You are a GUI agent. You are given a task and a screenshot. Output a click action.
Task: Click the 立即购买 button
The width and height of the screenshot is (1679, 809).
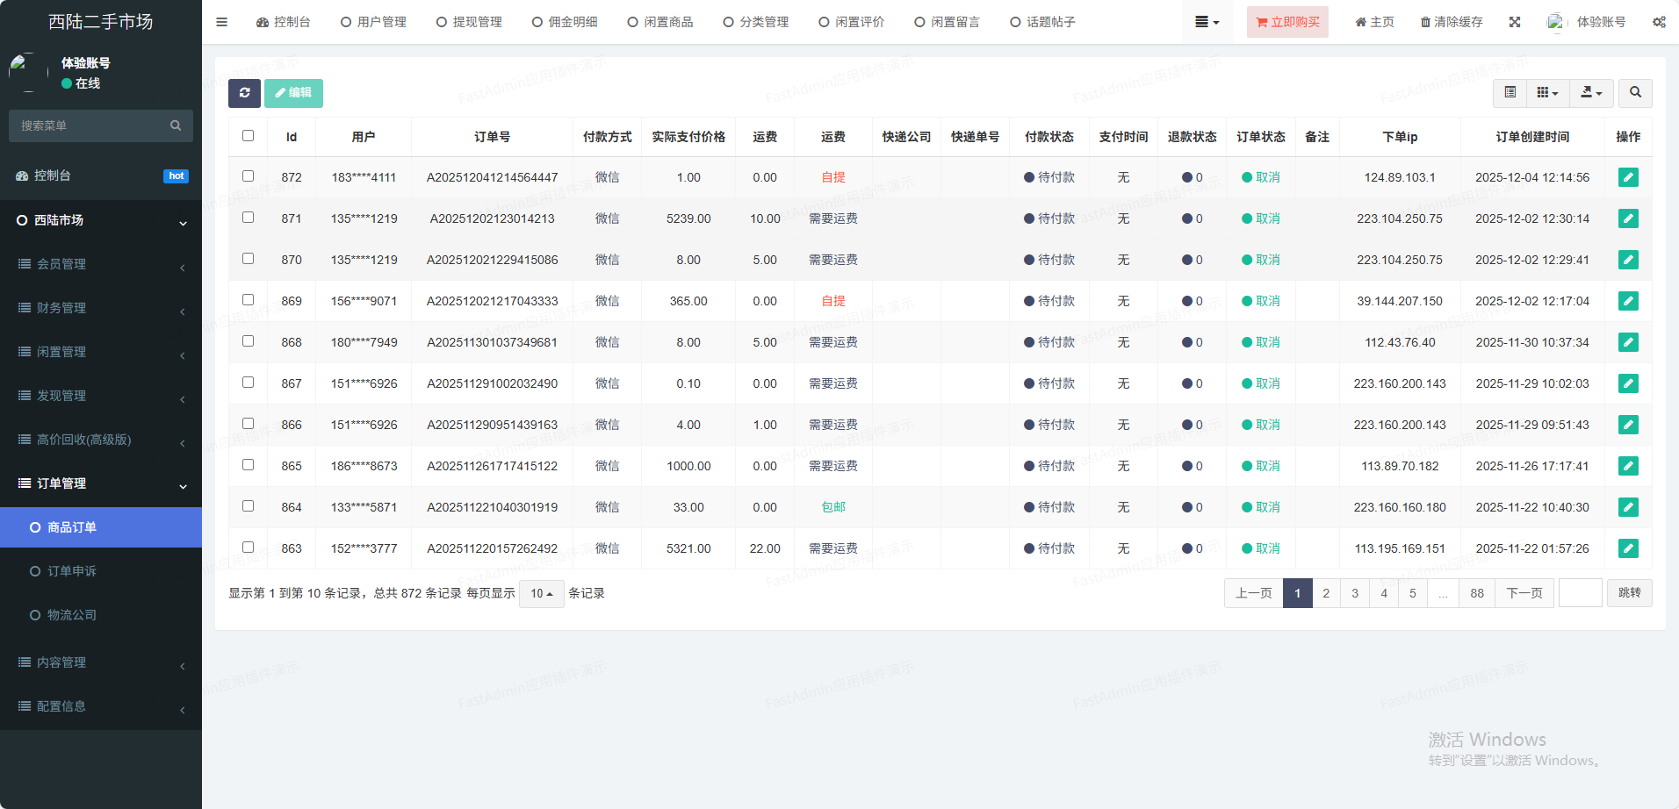pos(1287,22)
